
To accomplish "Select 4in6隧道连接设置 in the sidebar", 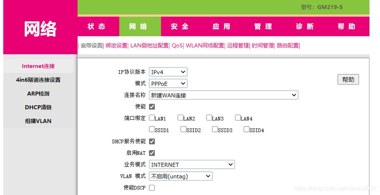I will (x=38, y=80).
